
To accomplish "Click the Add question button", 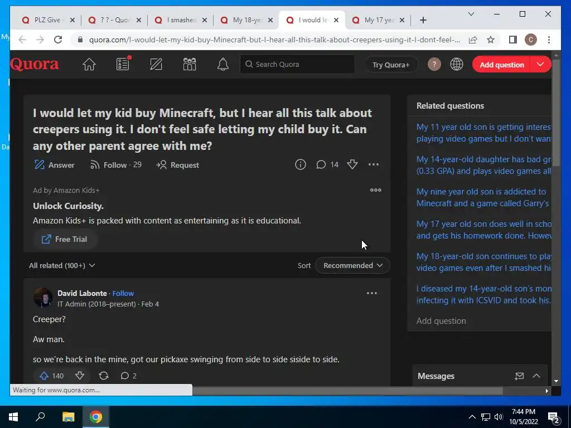I will click(x=502, y=65).
